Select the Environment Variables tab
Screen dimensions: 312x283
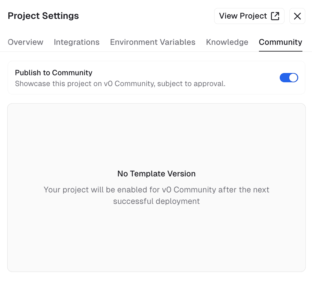(x=152, y=42)
